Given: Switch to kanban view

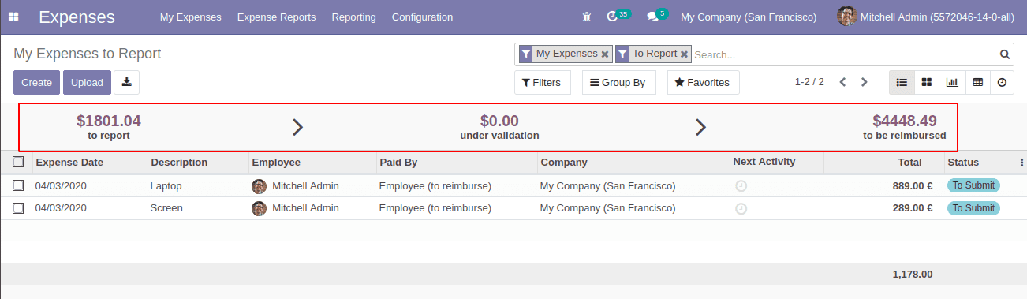Looking at the screenshot, I should click(927, 82).
